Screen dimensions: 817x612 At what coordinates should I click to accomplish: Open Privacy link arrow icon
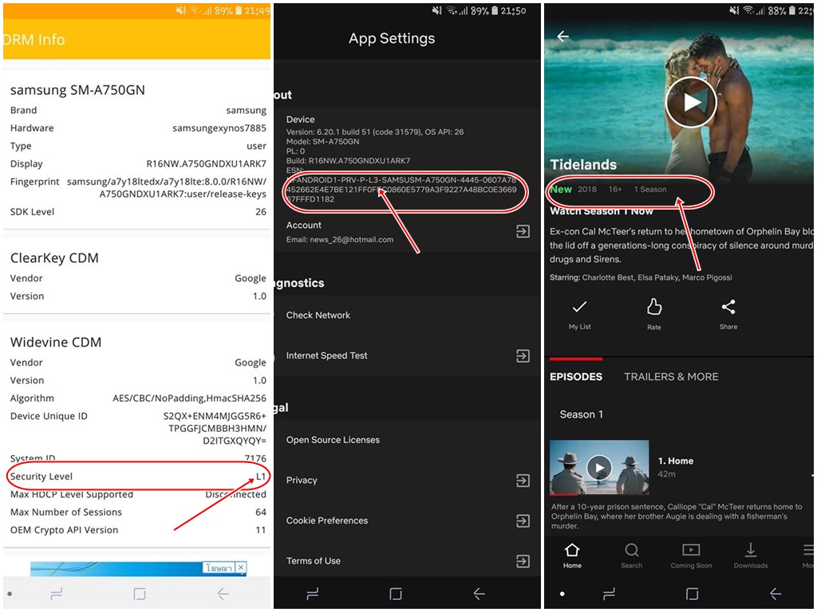tap(523, 481)
